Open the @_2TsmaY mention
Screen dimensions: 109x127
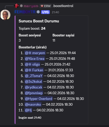[34, 76]
